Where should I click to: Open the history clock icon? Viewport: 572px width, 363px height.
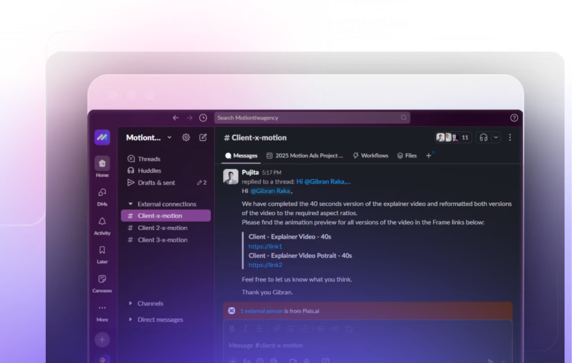pos(203,118)
